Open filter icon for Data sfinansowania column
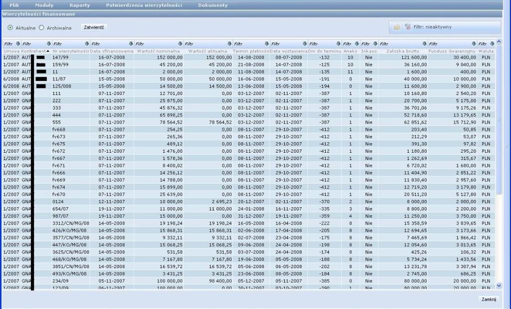The height and width of the screenshot is (309, 511). coord(131,43)
